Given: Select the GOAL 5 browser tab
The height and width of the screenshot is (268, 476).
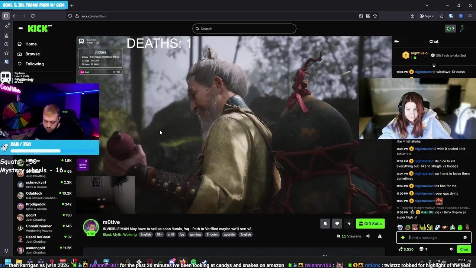Looking at the screenshot, I should (x=33, y=6).
